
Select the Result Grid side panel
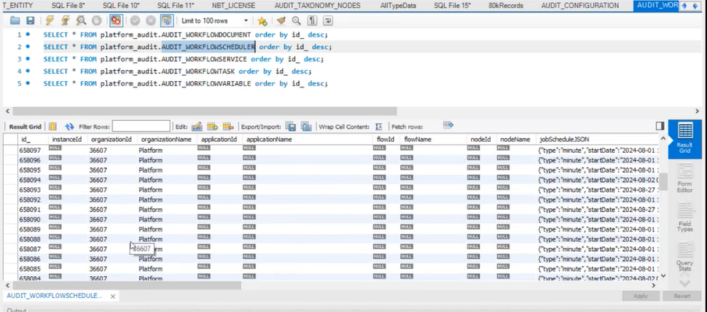pyautogui.click(x=685, y=138)
